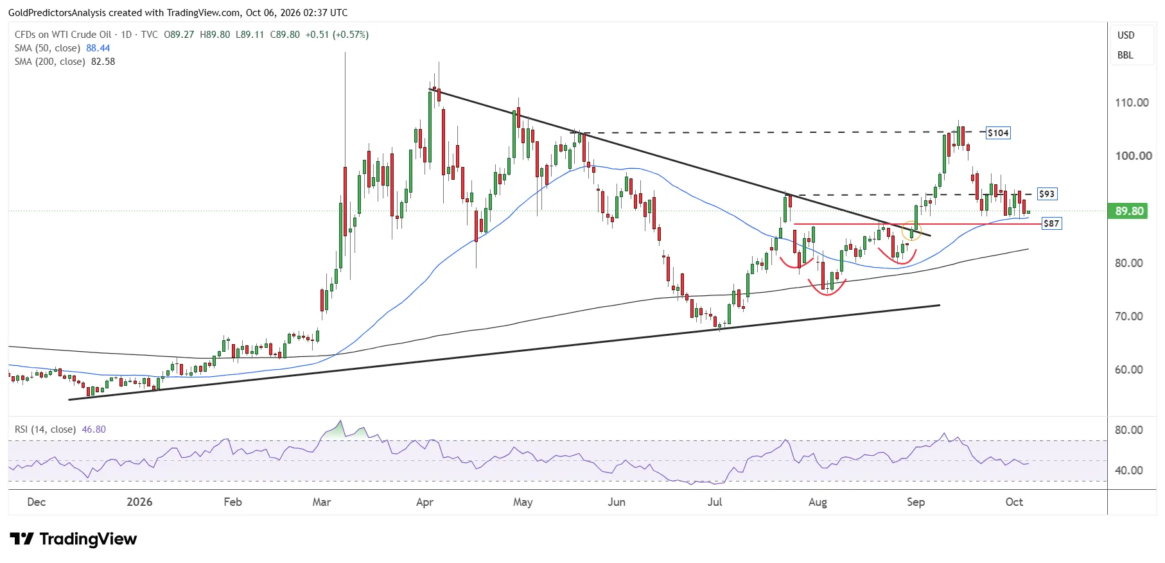This screenshot has width=1165, height=563.
Task: Click 100.00 on the price axis
Action: click(x=1134, y=156)
